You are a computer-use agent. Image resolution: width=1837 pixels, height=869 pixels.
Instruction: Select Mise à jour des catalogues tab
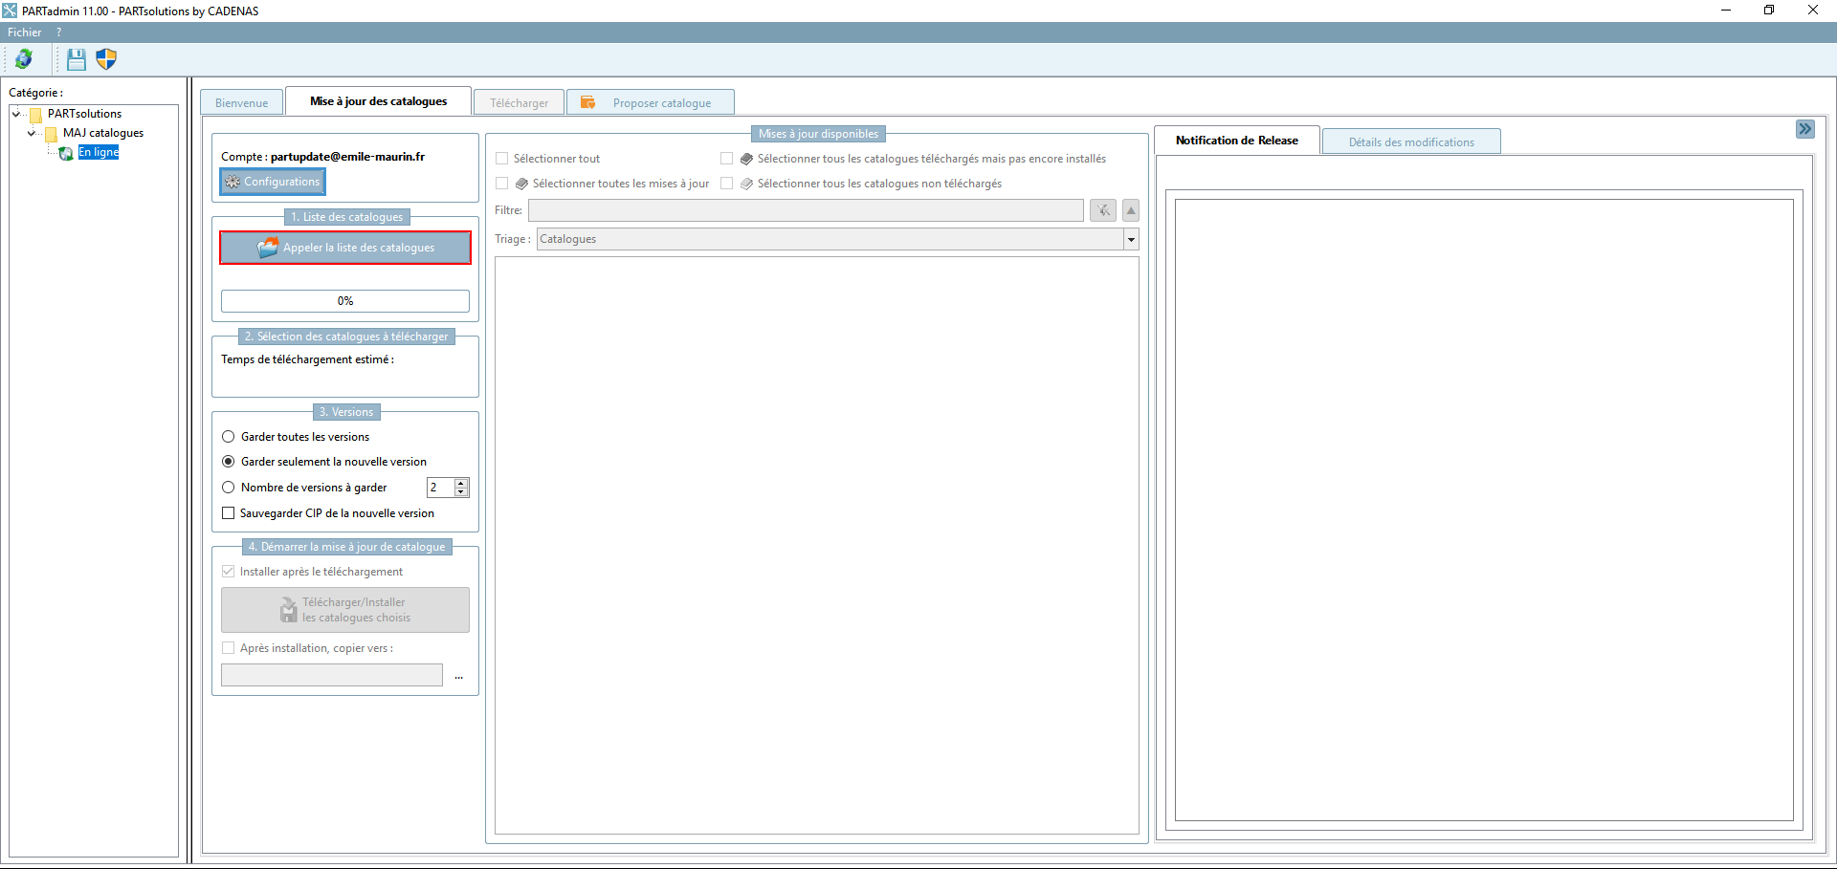379,101
